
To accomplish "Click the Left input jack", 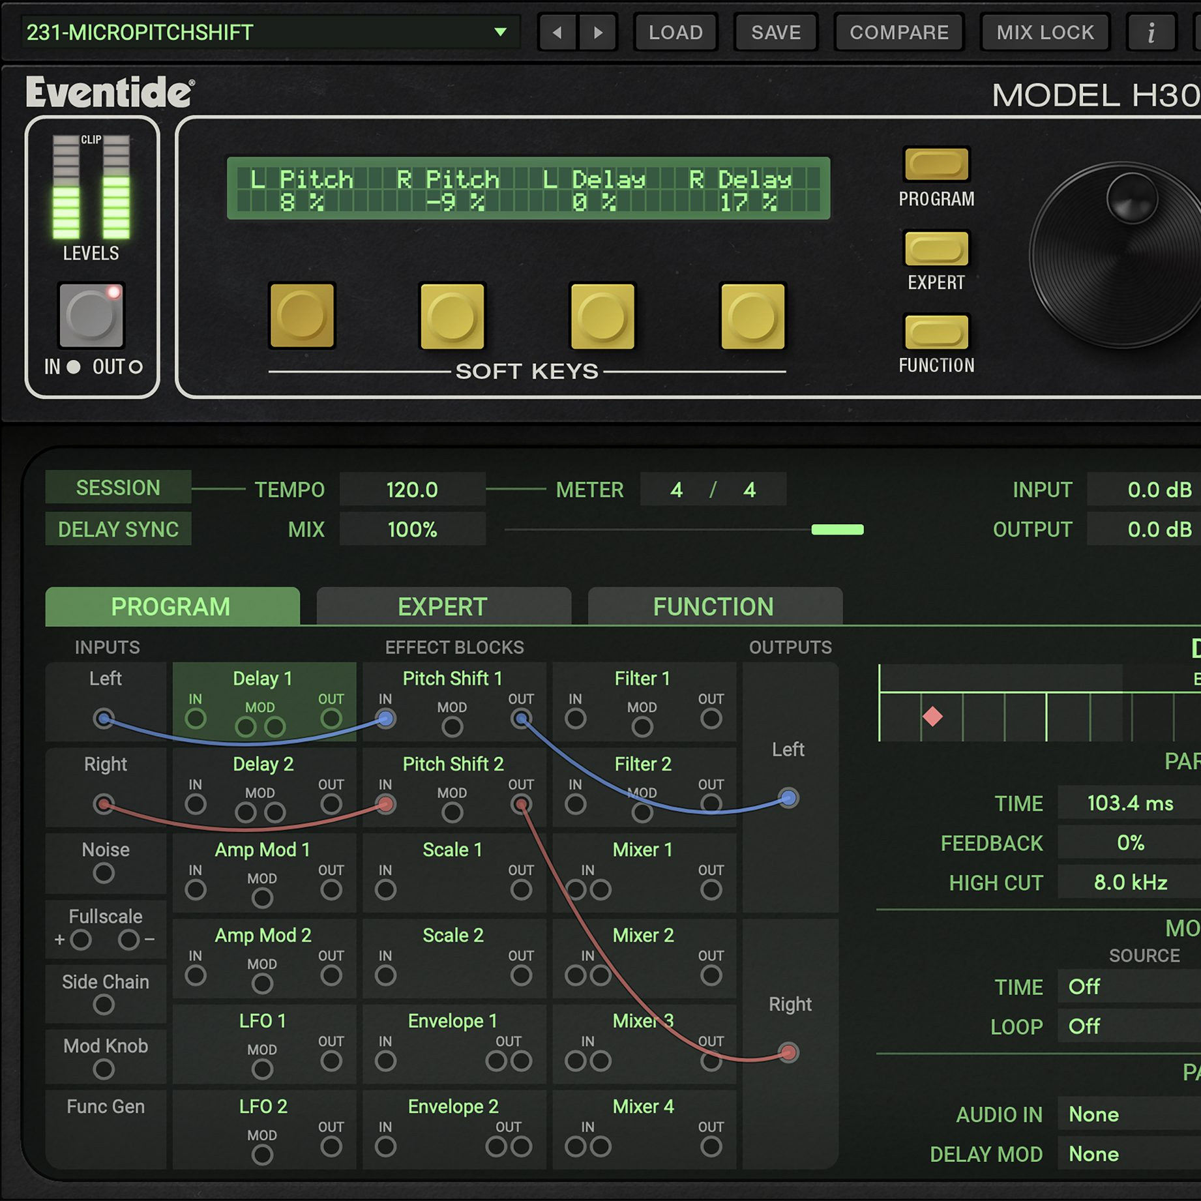I will [104, 719].
